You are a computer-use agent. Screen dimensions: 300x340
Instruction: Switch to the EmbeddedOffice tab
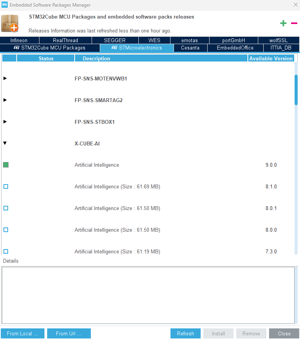(x=235, y=48)
